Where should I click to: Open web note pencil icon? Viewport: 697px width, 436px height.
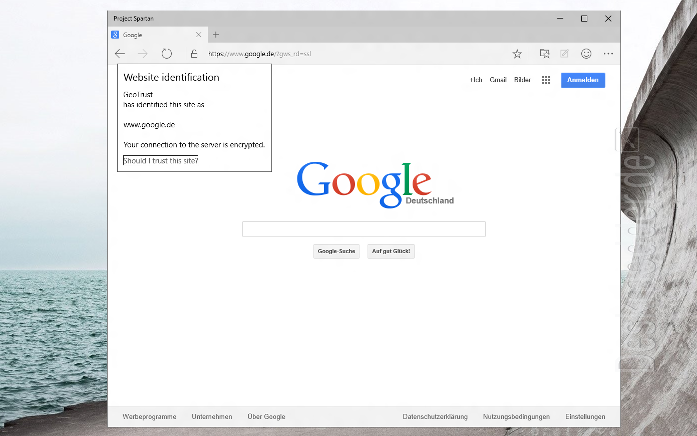click(564, 54)
